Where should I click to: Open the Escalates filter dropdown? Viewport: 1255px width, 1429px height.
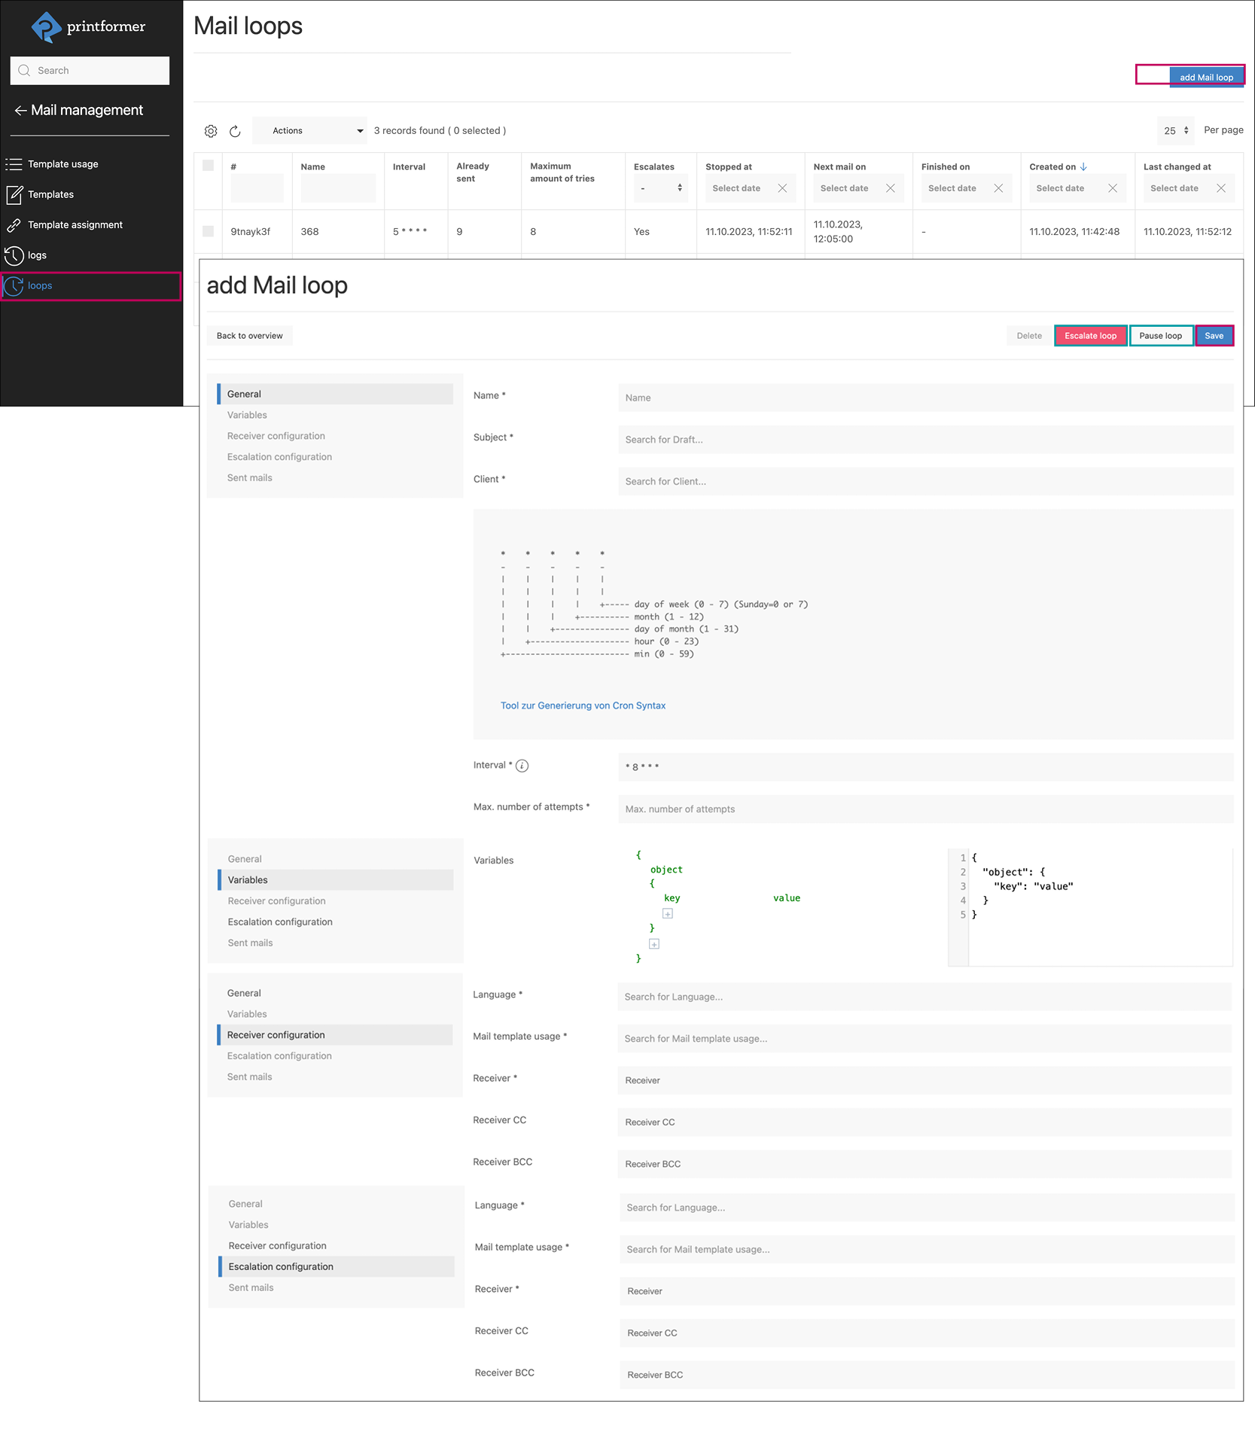659,187
